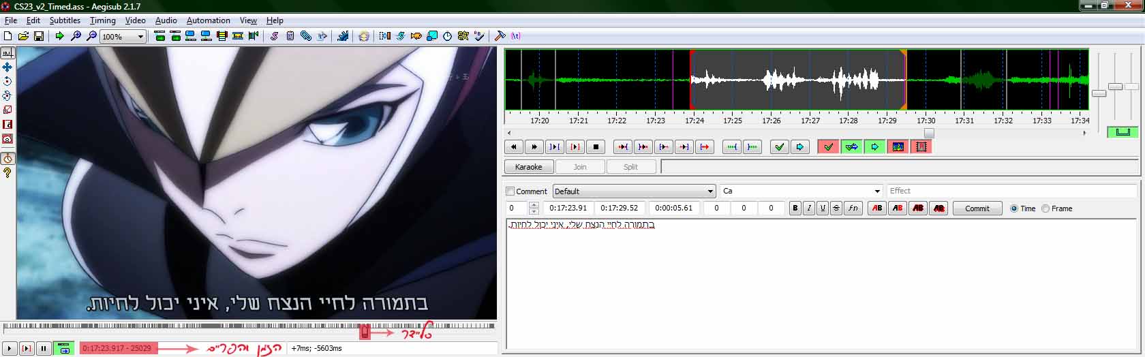The image size is (1145, 357).
Task: Select the standard crosshair video tool
Action: tap(7, 52)
